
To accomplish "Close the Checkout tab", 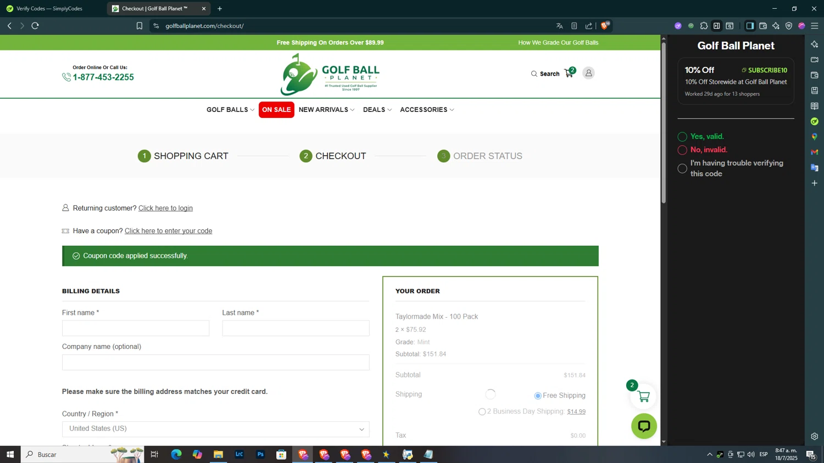I will pos(204,9).
